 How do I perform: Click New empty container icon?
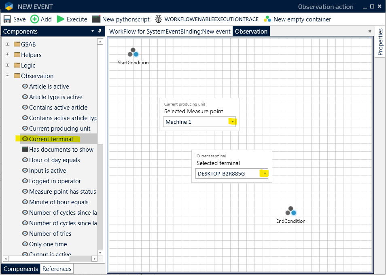pos(267,19)
